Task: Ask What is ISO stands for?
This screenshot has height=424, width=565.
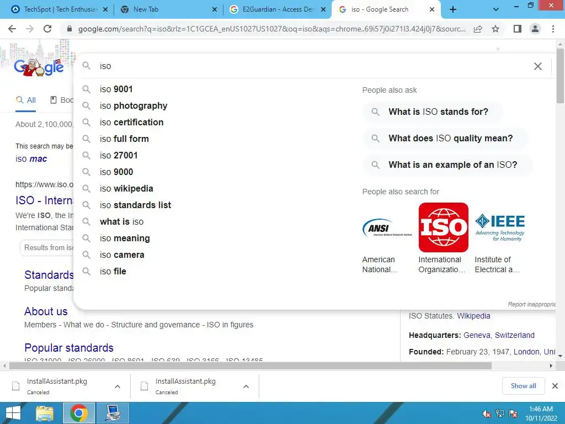Action: tap(433, 112)
